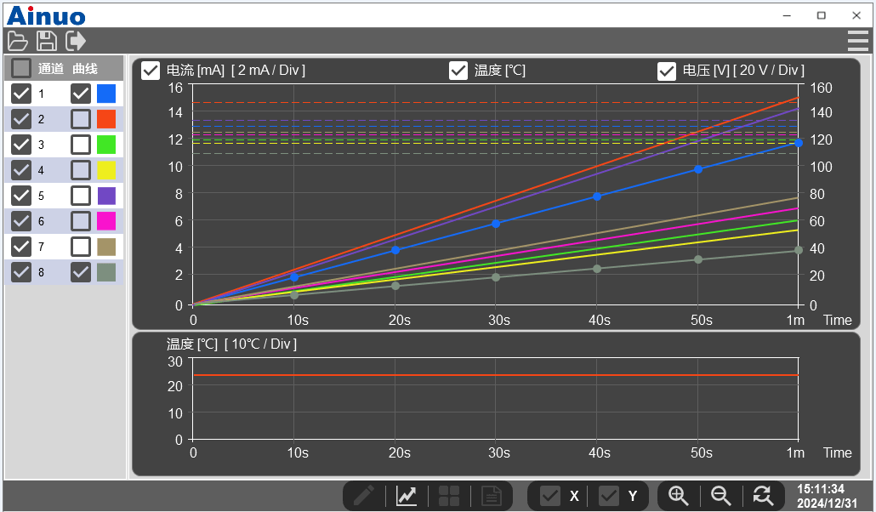Click the export arrow icon
This screenshot has width=876, height=512.
coord(77,40)
